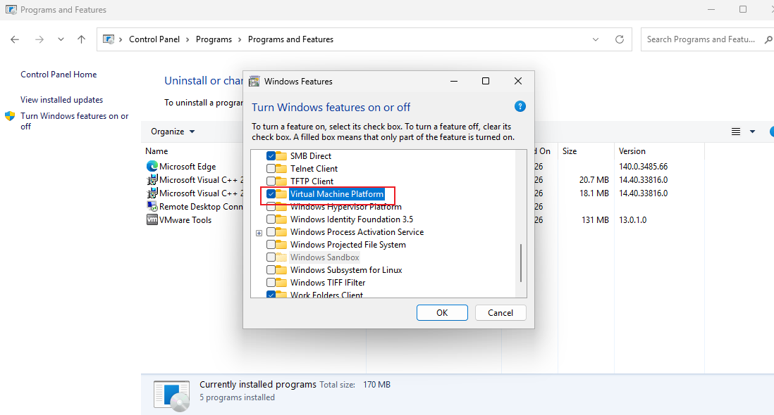The height and width of the screenshot is (415, 774).
Task: Expand Windows Process Activation Service tree node
Action: (x=259, y=233)
